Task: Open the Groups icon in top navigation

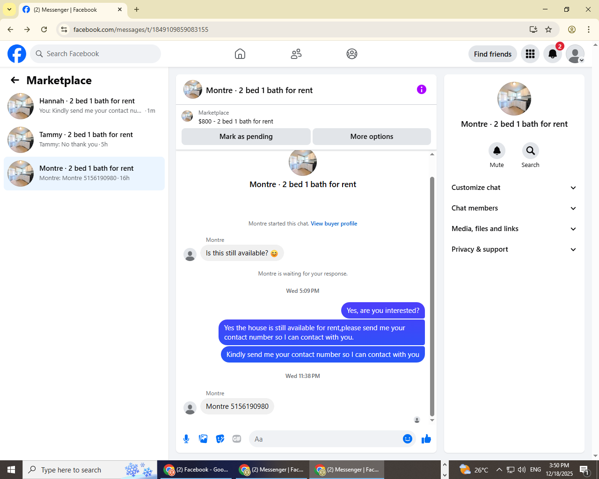Action: [352, 54]
